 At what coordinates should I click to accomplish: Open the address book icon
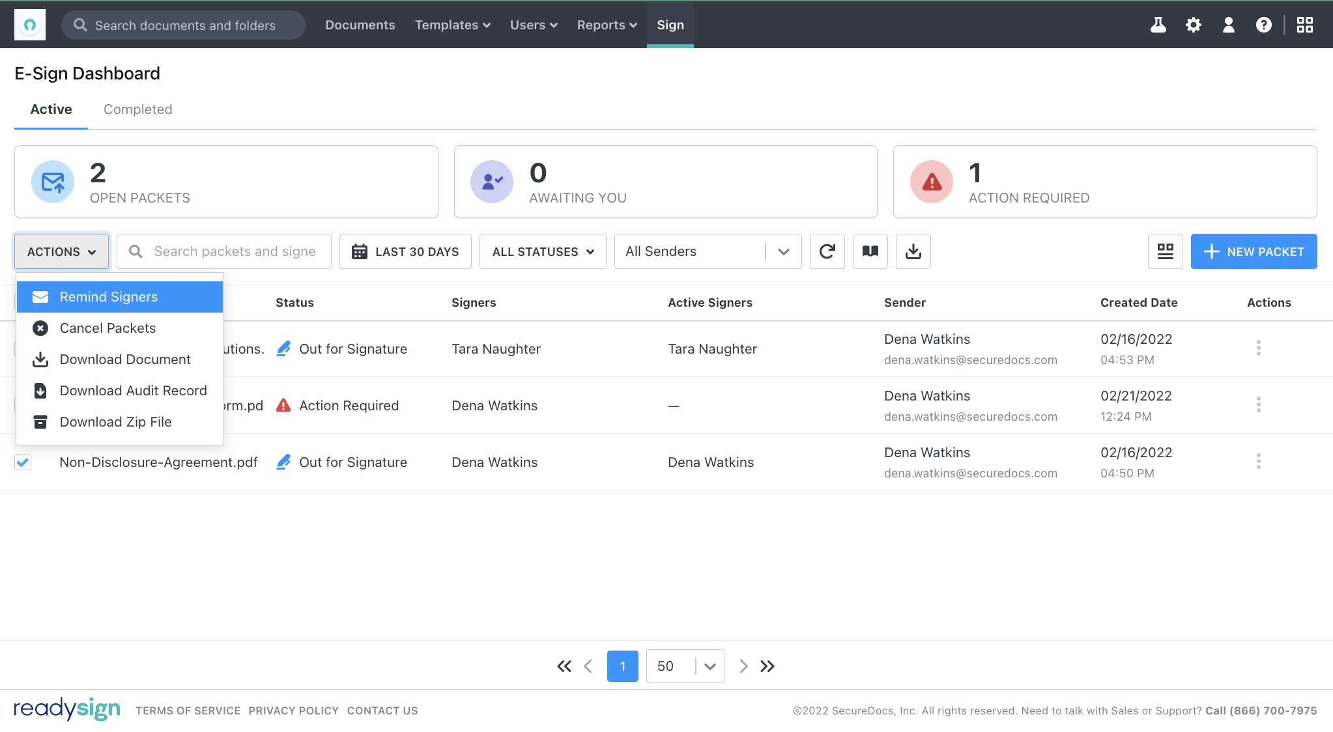(870, 251)
